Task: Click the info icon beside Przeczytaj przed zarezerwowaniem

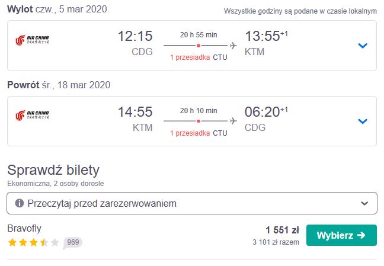Action: click(20, 203)
